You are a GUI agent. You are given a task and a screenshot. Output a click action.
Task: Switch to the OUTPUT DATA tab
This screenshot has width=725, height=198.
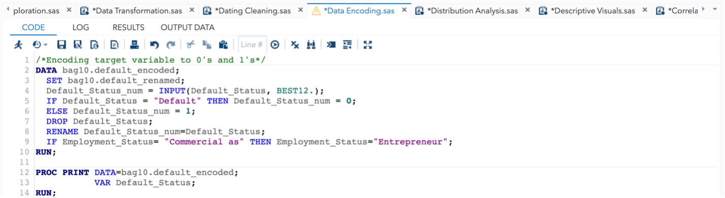pyautogui.click(x=188, y=28)
